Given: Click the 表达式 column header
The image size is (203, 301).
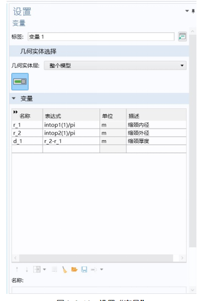Looking at the screenshot, I should (x=71, y=115).
